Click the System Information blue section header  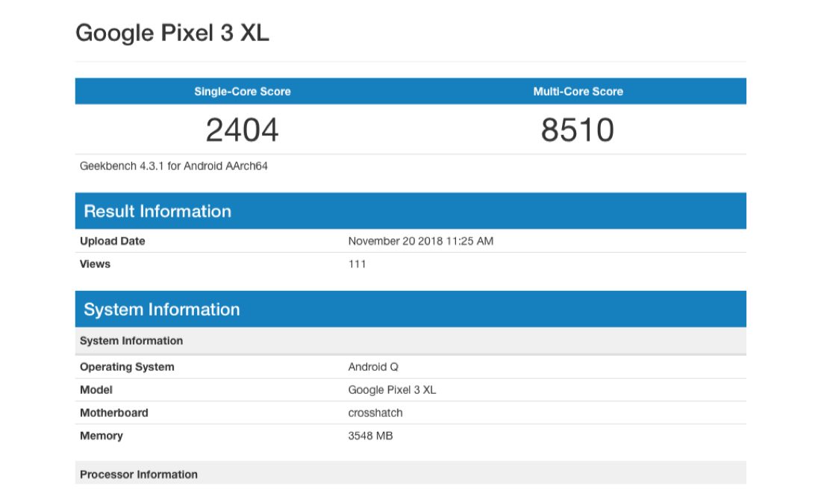tap(162, 310)
